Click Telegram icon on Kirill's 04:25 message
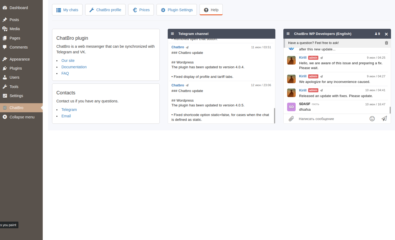This screenshot has width=395, height=240. pos(322,58)
